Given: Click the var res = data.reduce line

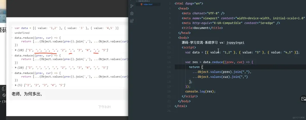Looking at the screenshot, I should [x=219, y=62].
